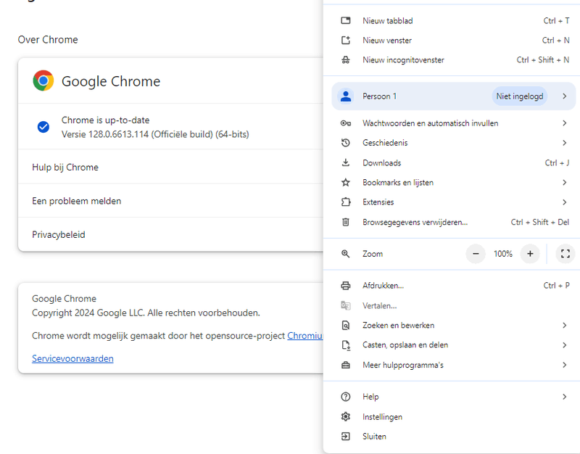The height and width of the screenshot is (454, 580).
Task: Click the Geschiedenis clock icon
Action: 346,143
